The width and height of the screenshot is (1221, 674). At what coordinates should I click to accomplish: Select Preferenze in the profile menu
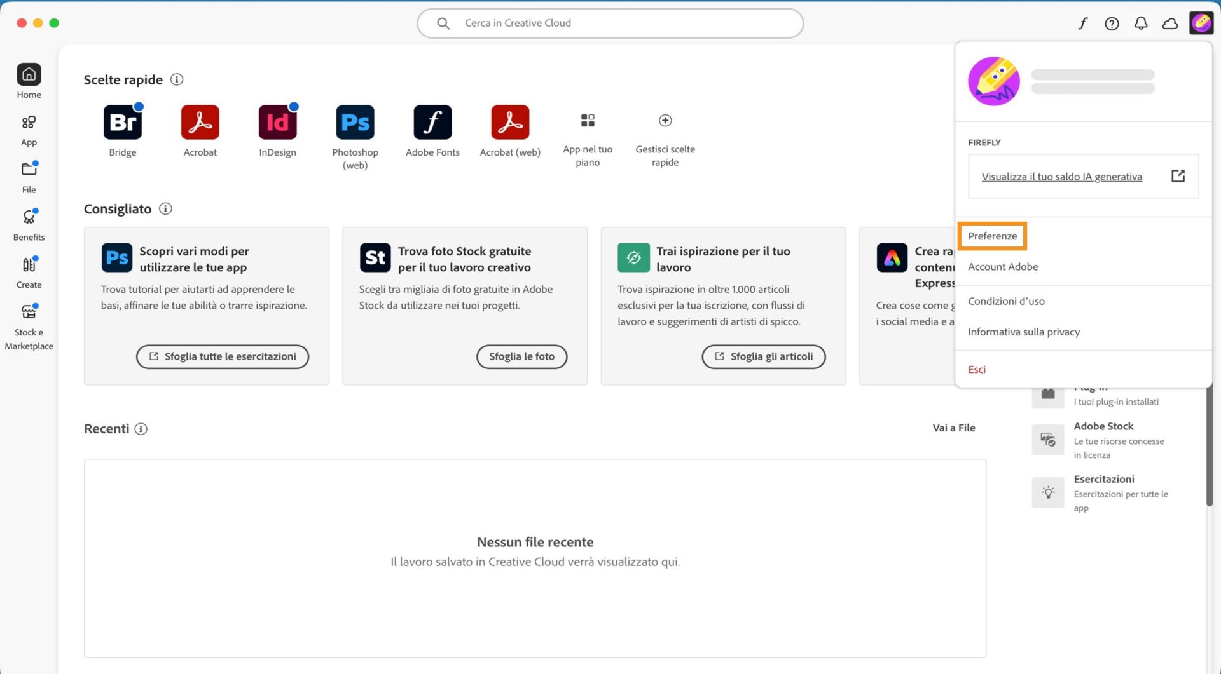[992, 236]
